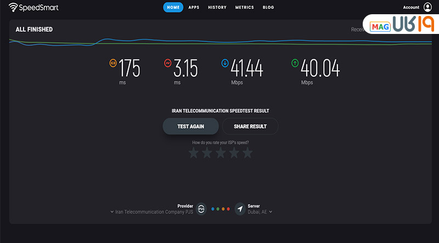This screenshot has height=243, width=439.
Task: Click the MAG logo badge
Action: click(x=380, y=27)
